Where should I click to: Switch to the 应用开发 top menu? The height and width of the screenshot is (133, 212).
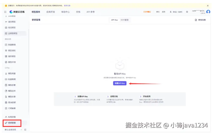[51, 12]
